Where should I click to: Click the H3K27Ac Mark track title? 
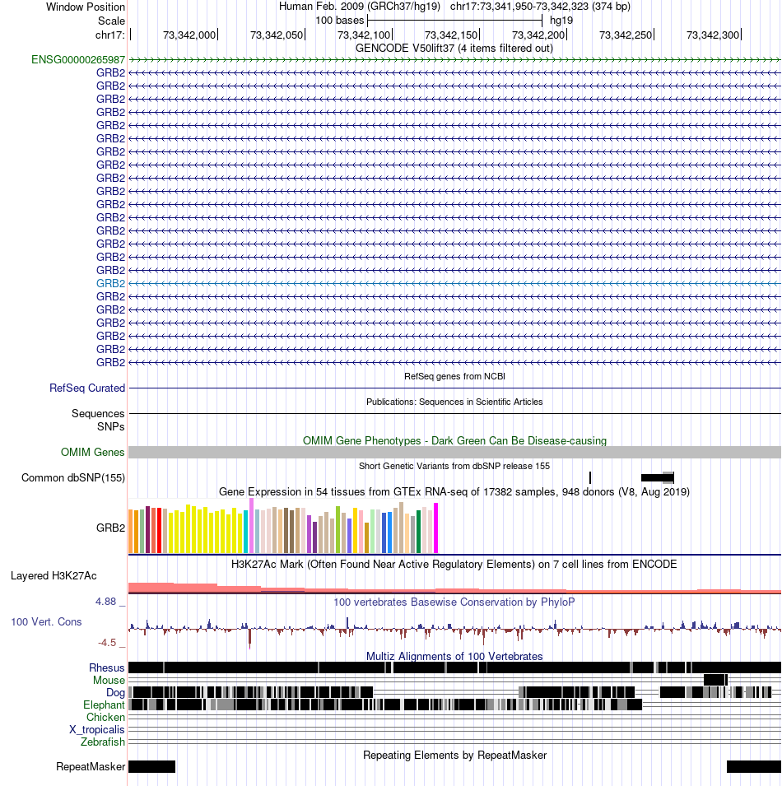[454, 564]
